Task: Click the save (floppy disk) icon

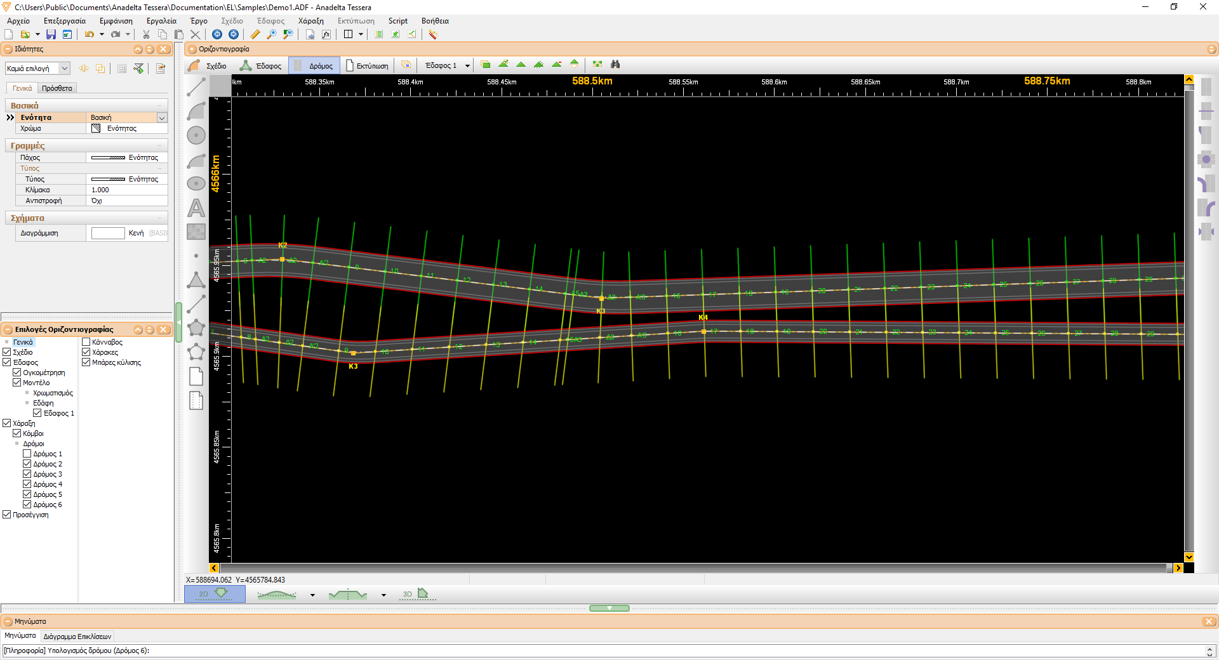Action: 51,34
